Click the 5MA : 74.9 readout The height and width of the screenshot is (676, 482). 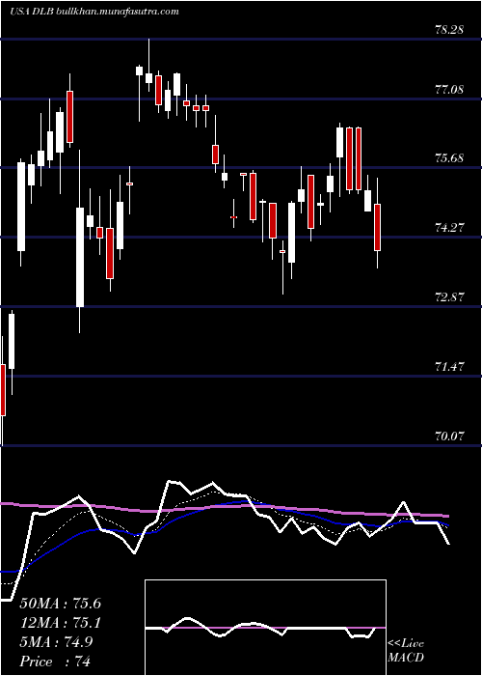click(56, 642)
